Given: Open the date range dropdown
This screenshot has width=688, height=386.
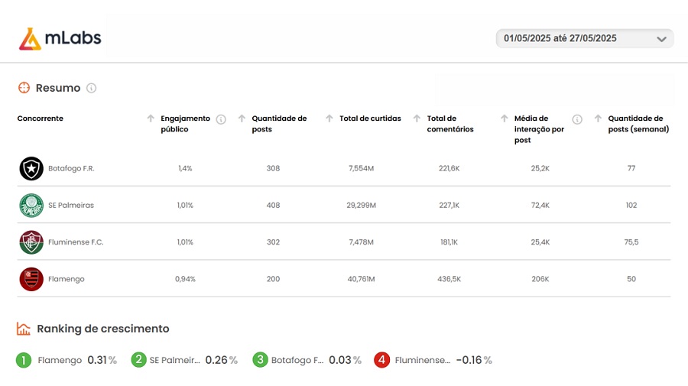Looking at the screenshot, I should click(585, 38).
